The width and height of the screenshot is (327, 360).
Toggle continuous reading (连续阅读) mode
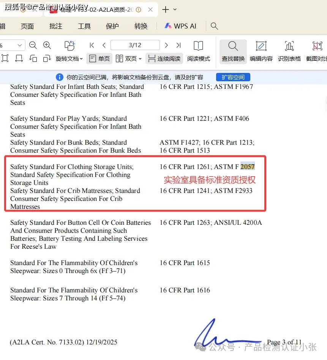(x=164, y=59)
